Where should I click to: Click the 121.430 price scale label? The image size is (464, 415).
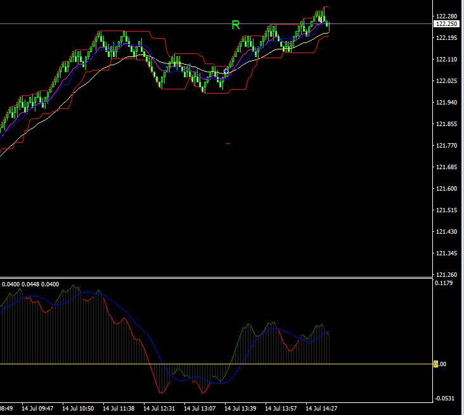point(446,232)
